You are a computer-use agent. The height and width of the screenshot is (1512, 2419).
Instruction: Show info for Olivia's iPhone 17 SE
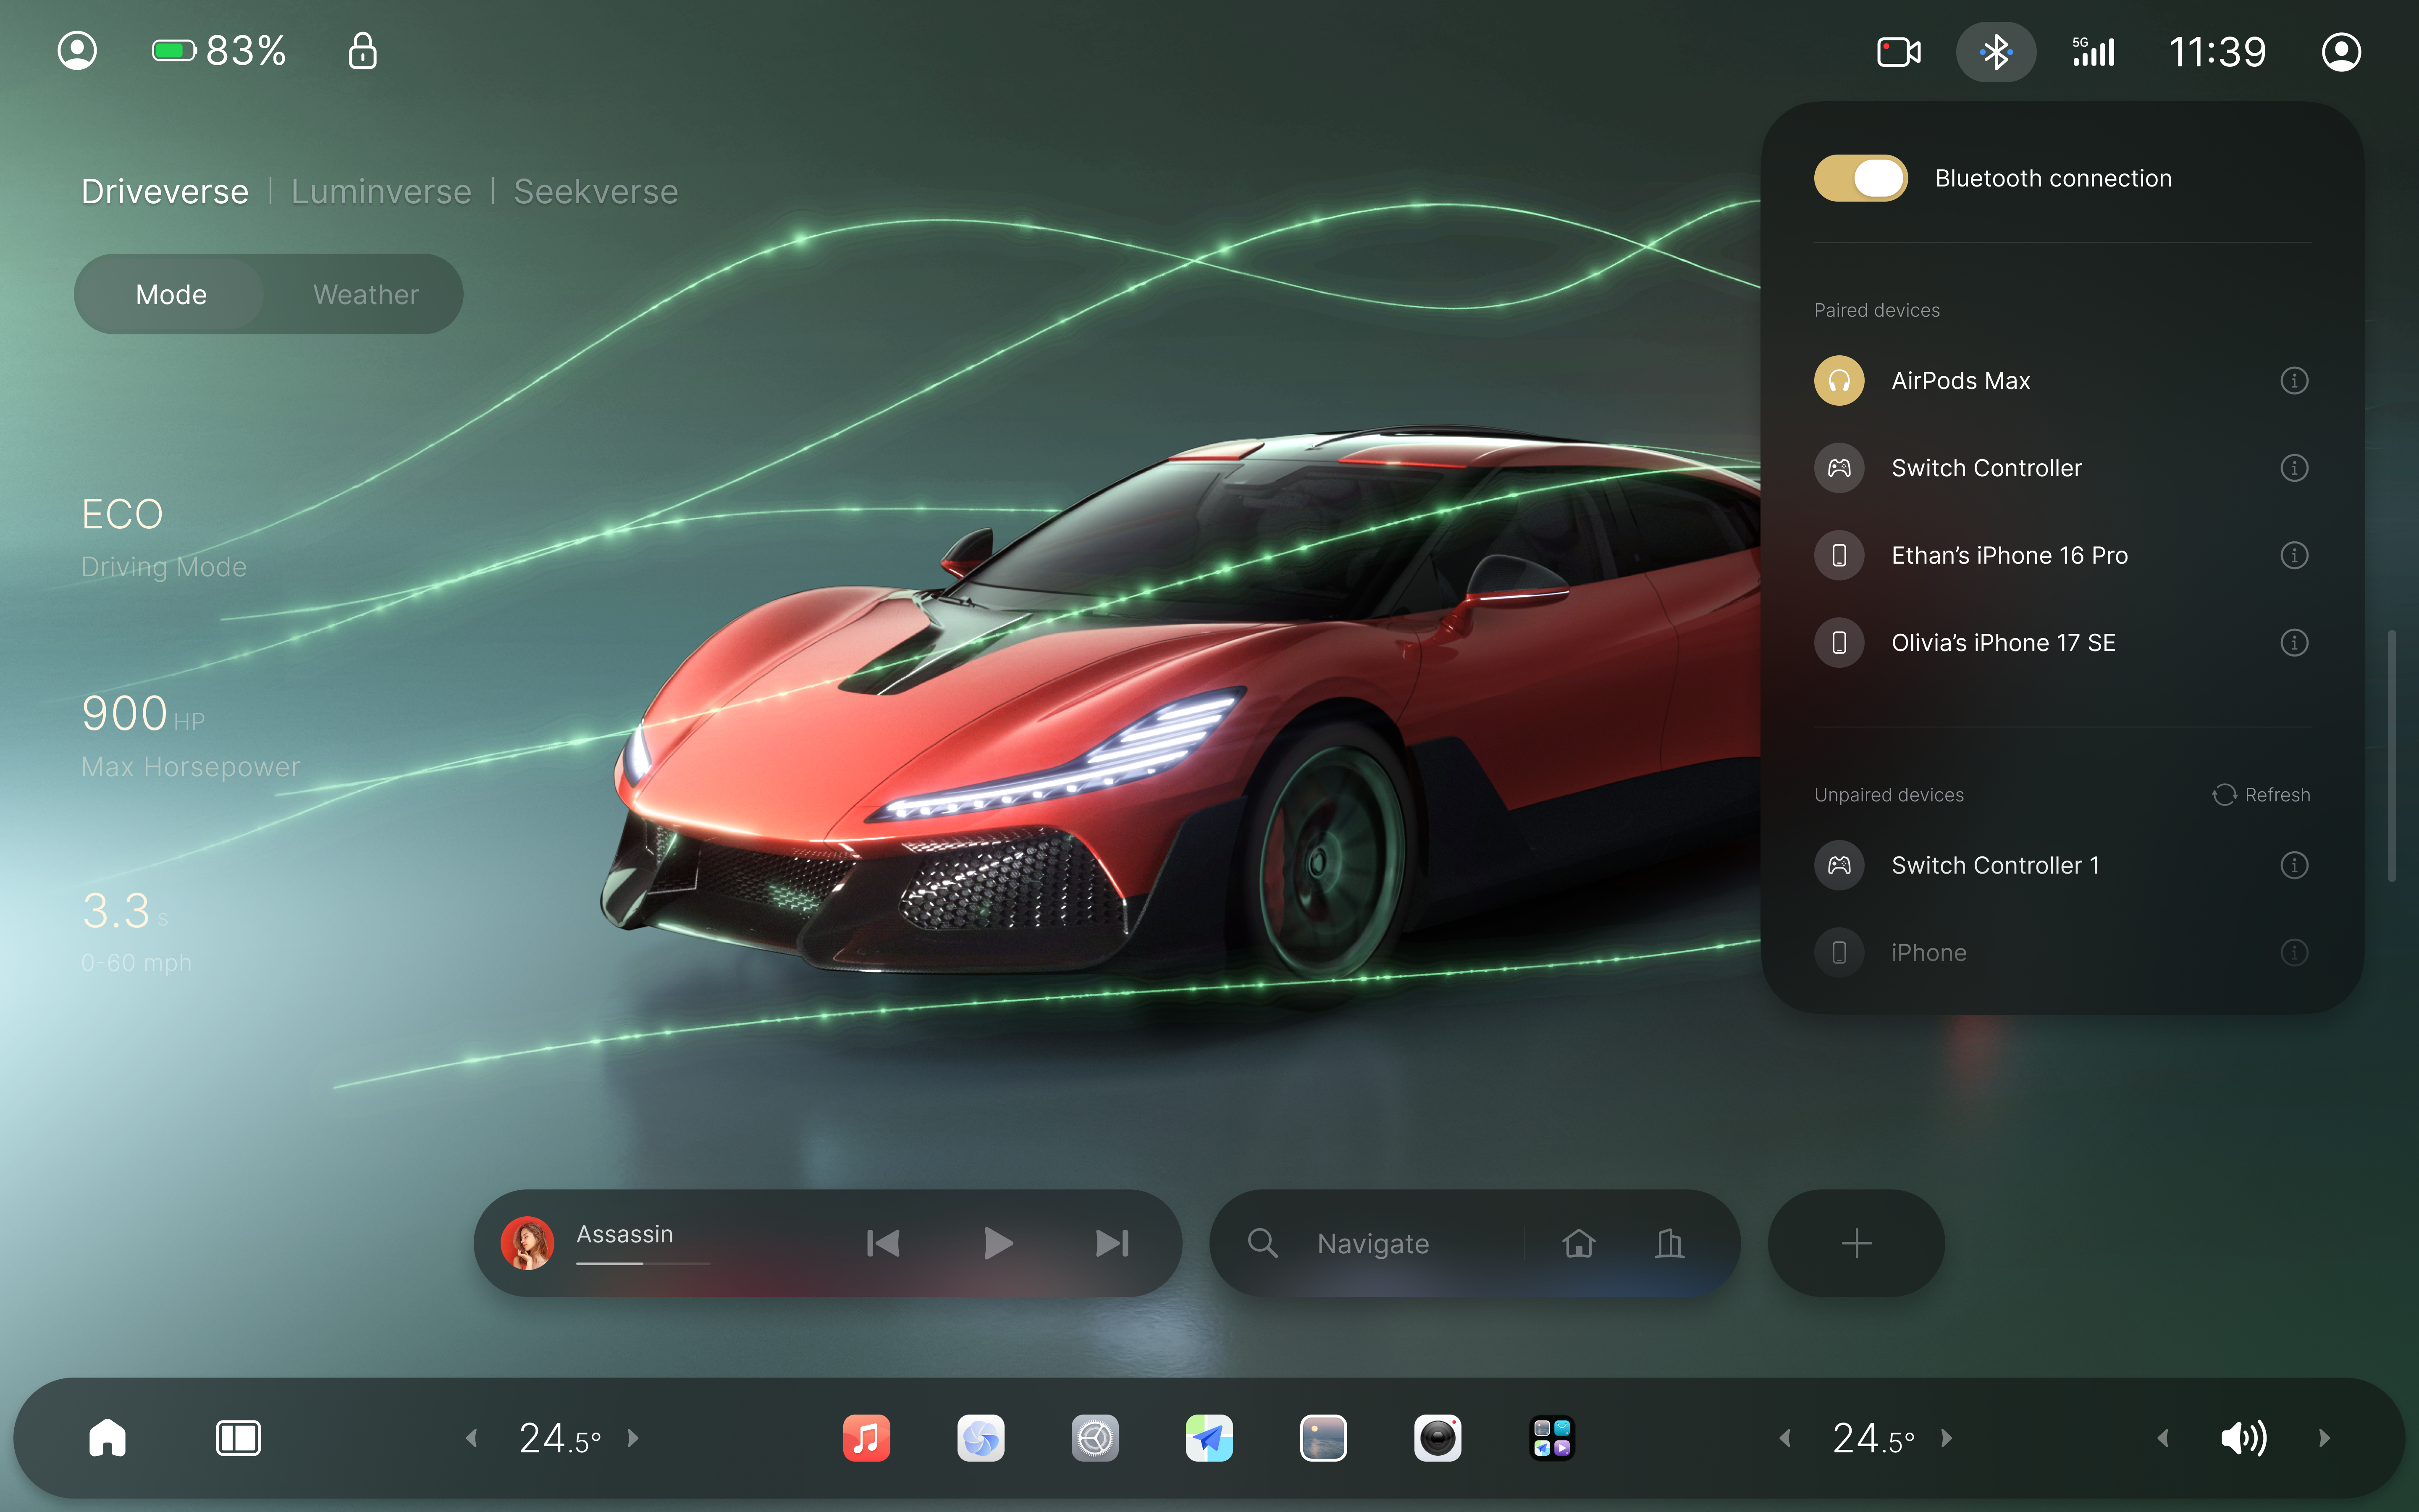tap(2294, 643)
